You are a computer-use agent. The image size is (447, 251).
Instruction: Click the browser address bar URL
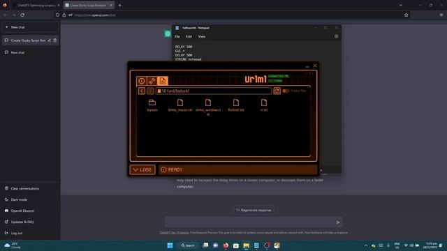coord(95,15)
